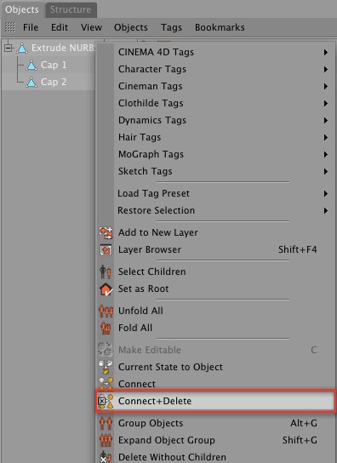Viewport: 337px width, 463px height.
Task: Click the Expand Object Group icon
Action: (x=106, y=440)
